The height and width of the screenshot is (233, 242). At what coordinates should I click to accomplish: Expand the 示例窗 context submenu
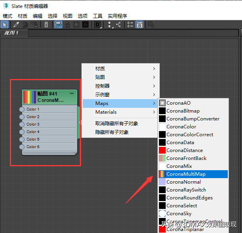(x=121, y=95)
